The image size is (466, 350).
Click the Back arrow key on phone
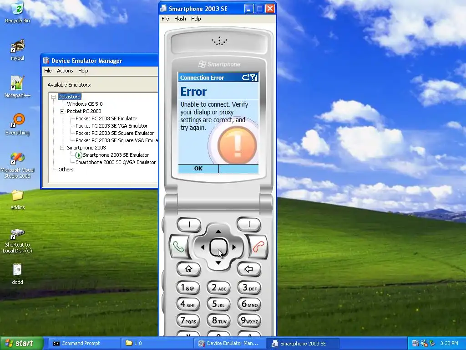click(249, 269)
